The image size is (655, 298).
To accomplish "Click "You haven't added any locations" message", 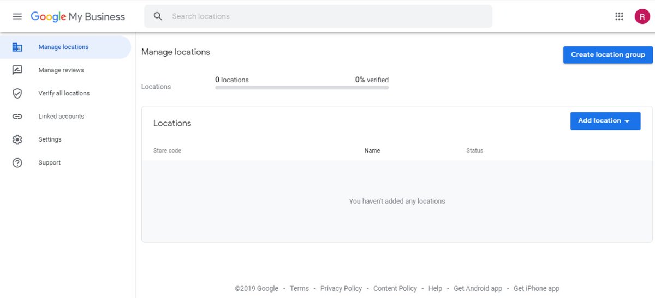I will 397,202.
